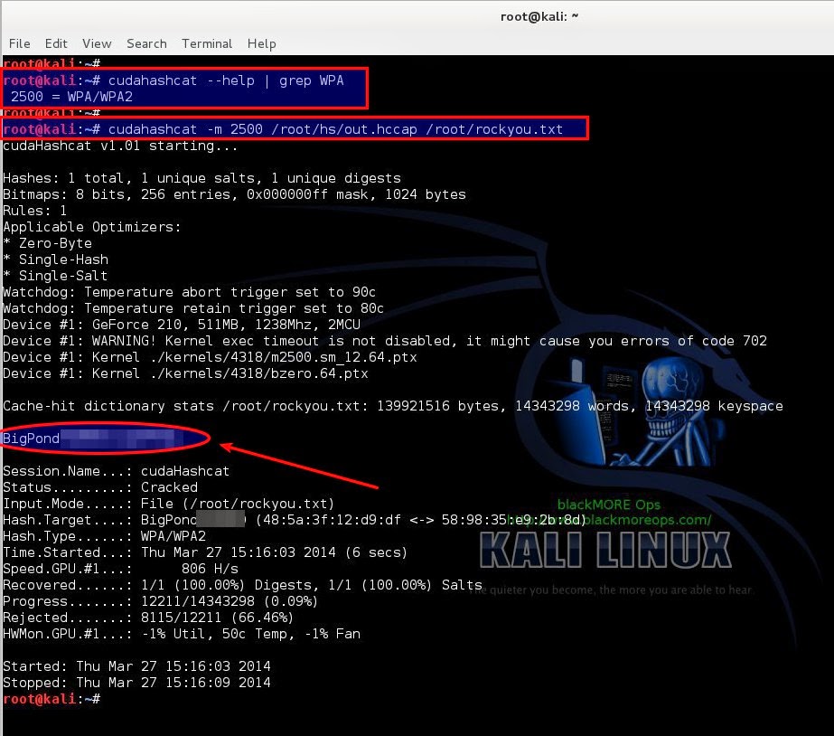Click the 'Rejected.......: 8115/12211' line

148,618
